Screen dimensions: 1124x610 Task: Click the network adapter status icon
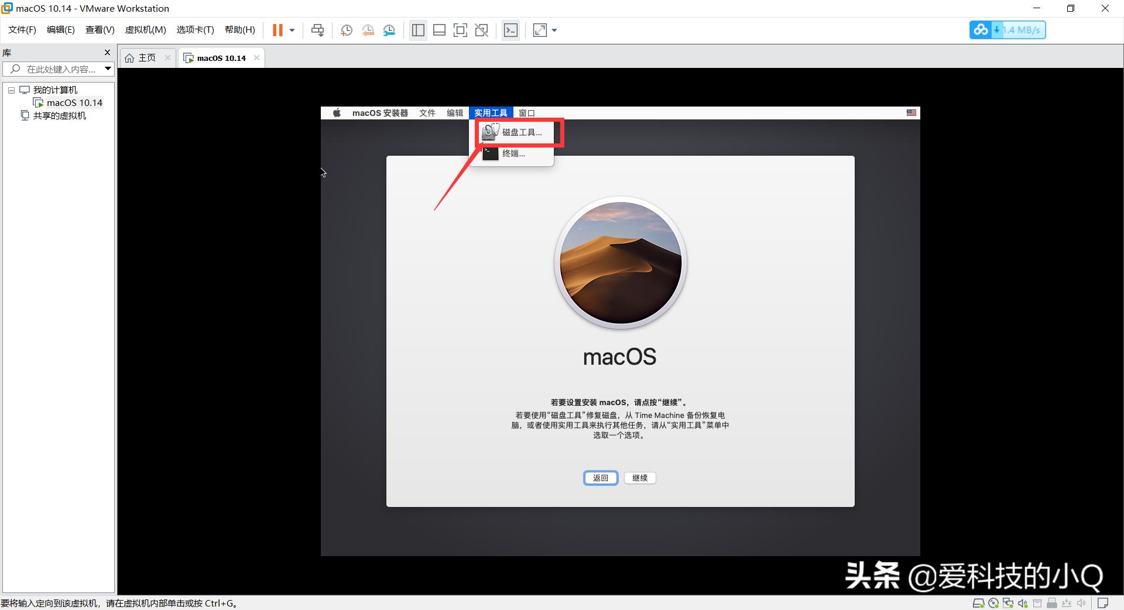(1008, 603)
